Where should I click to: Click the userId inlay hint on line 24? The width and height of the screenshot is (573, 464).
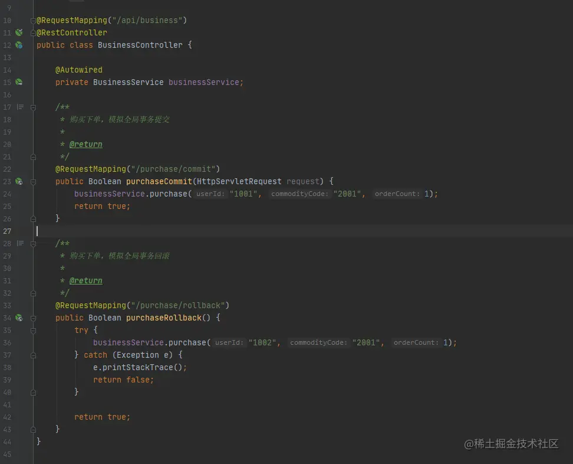(x=210, y=194)
